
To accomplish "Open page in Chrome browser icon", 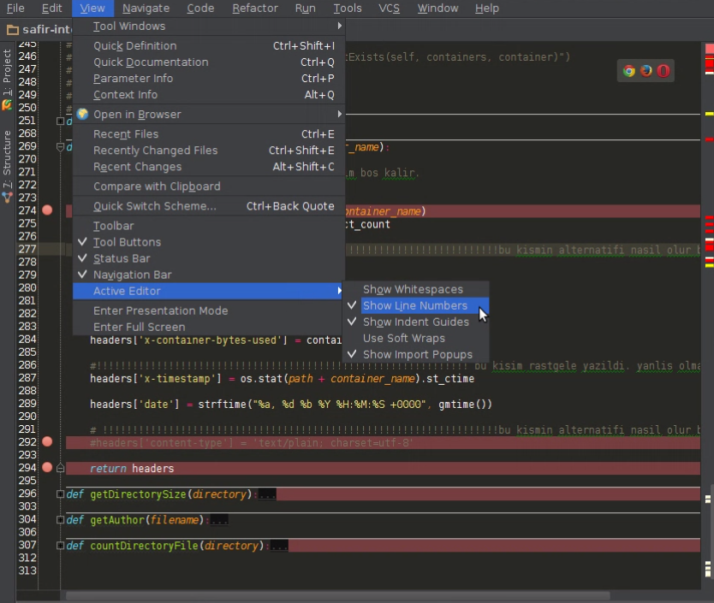I will (x=629, y=71).
